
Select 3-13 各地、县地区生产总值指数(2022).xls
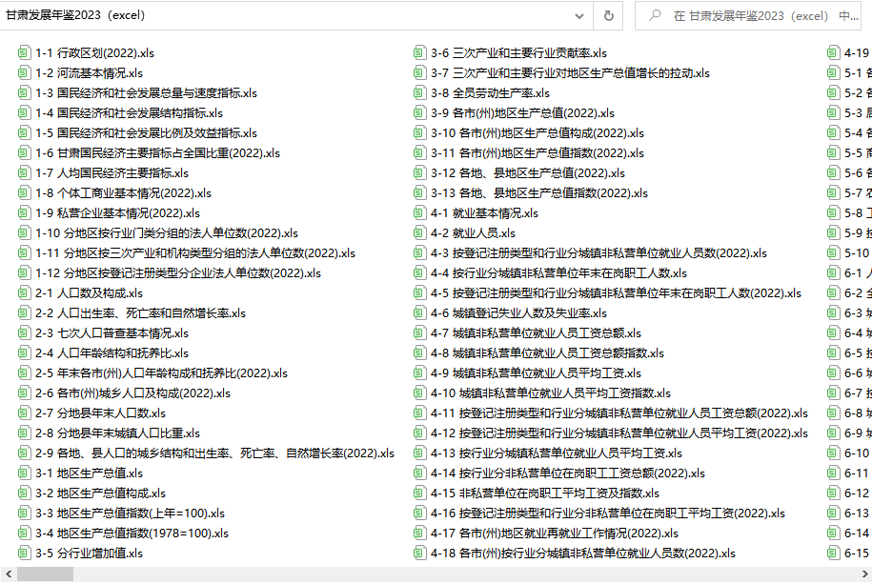539,193
